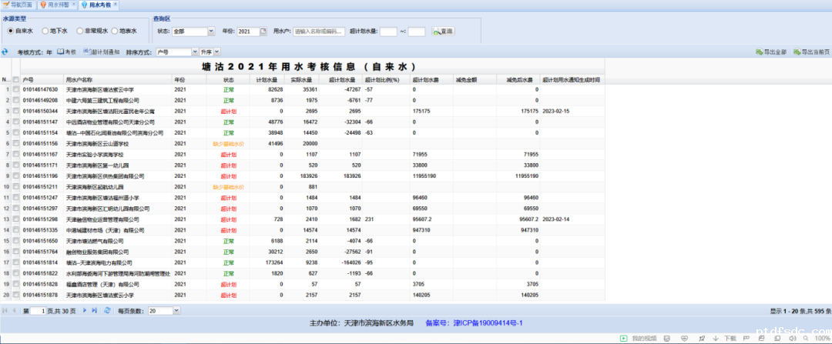832x344 pixels.
Task: Switch to 用水预警 tab
Action: 57,5
